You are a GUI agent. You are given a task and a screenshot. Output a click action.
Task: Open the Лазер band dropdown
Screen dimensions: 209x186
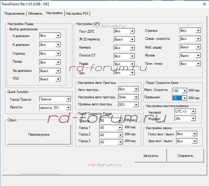(58, 62)
